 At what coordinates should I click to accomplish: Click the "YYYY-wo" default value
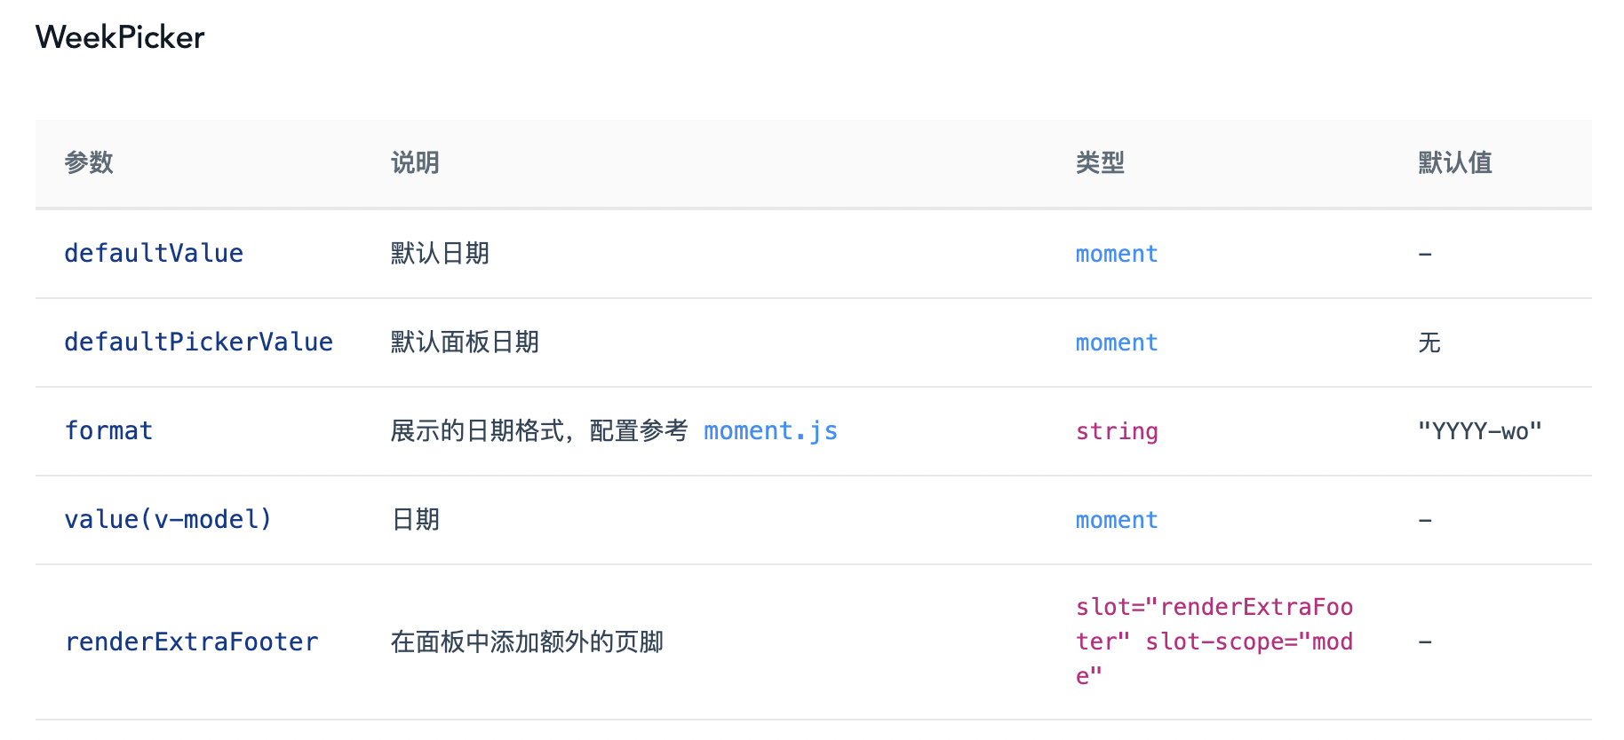1479,432
